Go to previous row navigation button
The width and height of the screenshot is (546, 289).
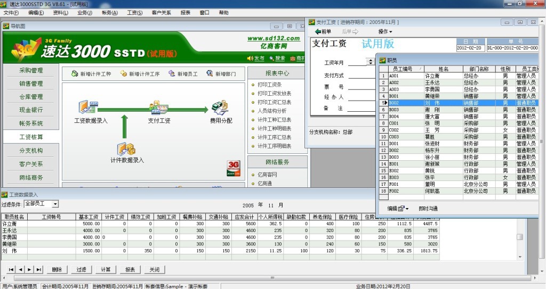[x=21, y=269]
